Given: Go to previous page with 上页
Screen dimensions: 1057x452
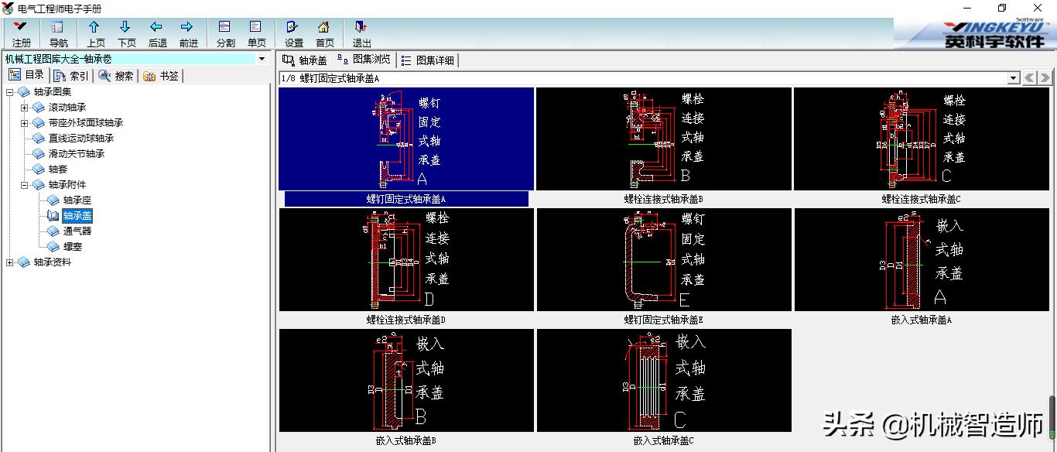Looking at the screenshot, I should (x=95, y=34).
